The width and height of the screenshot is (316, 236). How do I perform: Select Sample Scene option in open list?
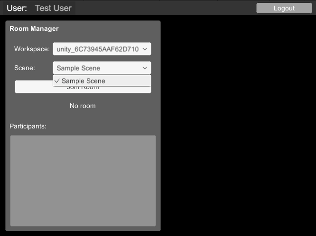pyautogui.click(x=84, y=81)
